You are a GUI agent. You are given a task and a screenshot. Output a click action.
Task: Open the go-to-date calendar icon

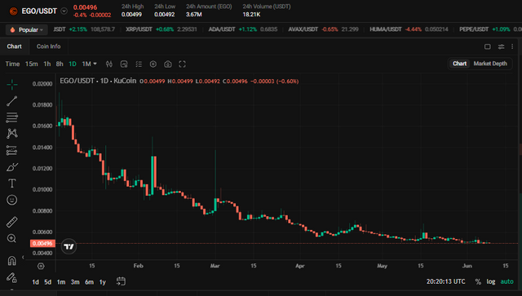121,281
